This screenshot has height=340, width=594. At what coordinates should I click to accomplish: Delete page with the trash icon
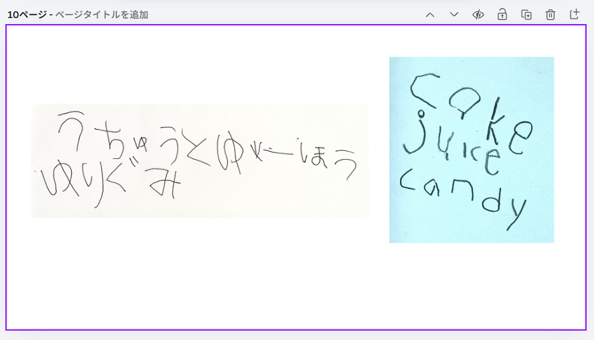[551, 15]
